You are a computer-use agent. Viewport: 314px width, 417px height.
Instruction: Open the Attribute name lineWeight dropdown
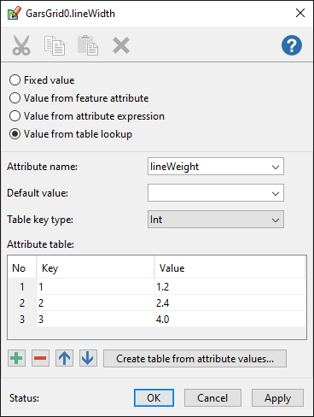pyautogui.click(x=216, y=167)
